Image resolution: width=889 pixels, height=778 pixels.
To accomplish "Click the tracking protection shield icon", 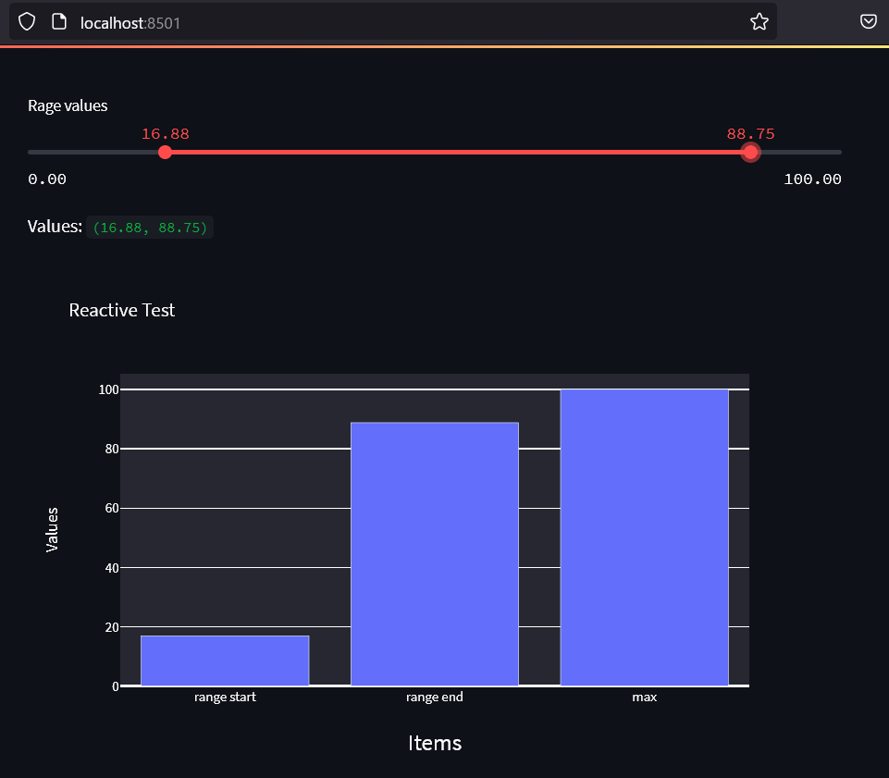I will [27, 21].
